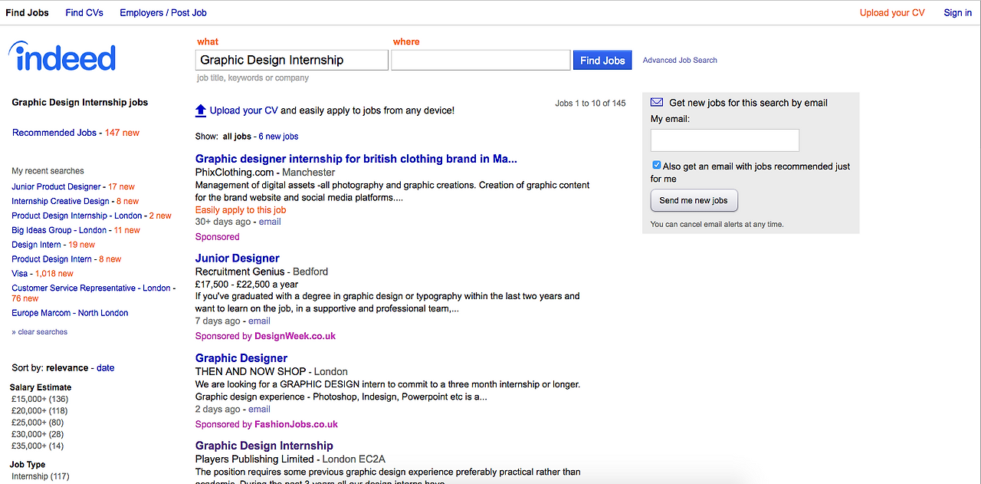
Task: Click the clear searches link
Action: (40, 332)
